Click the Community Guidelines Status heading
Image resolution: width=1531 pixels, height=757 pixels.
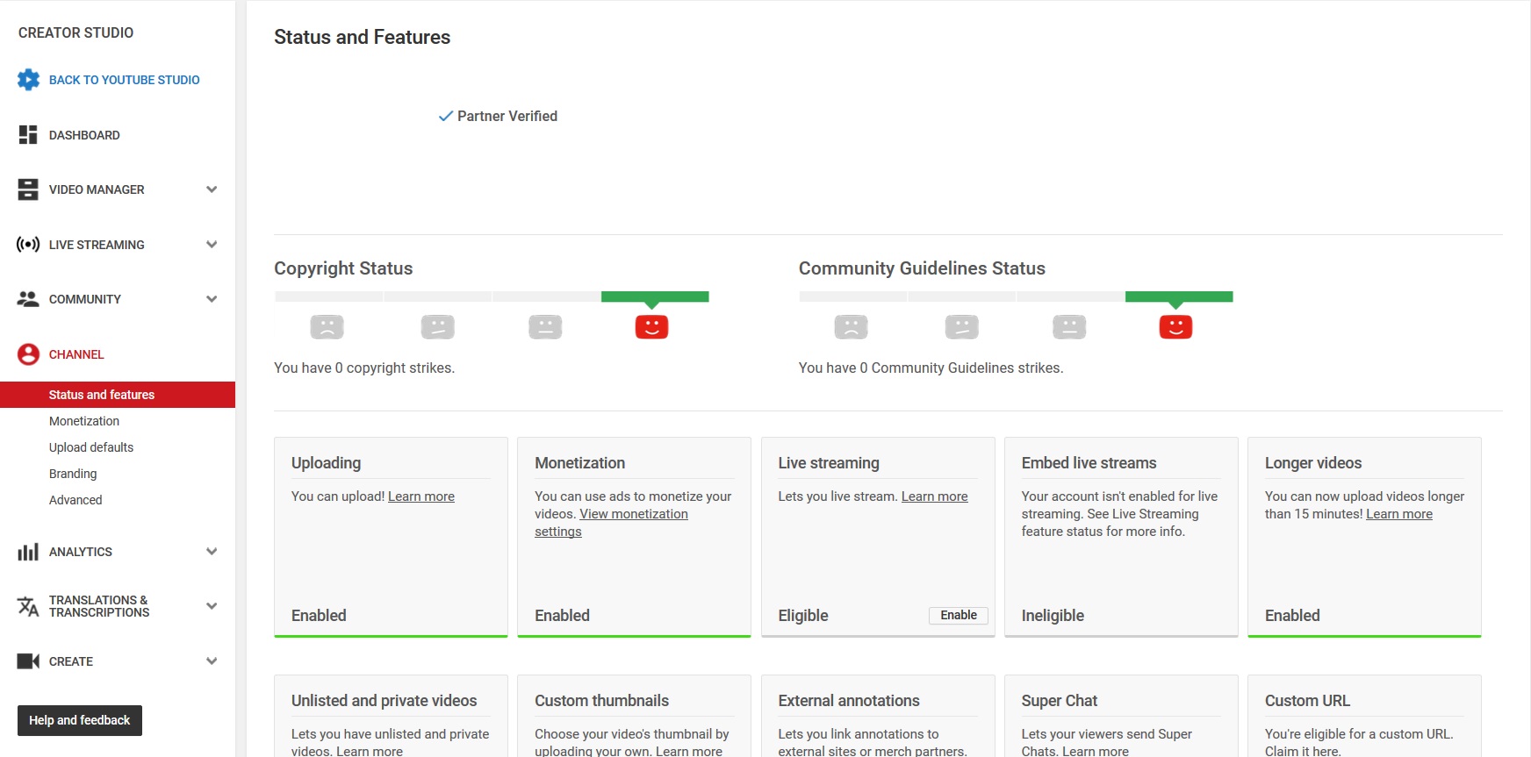922,268
